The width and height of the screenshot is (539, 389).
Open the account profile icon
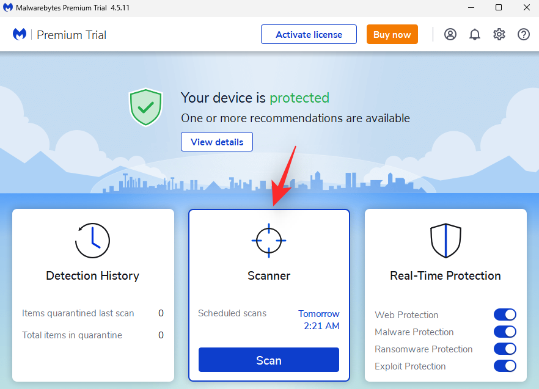coord(450,34)
